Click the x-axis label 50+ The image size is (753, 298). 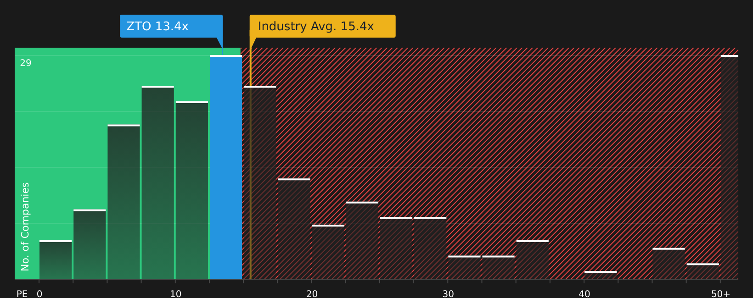point(721,294)
